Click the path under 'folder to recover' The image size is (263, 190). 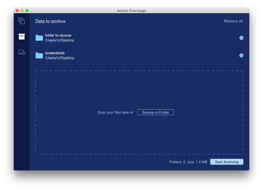click(59, 40)
